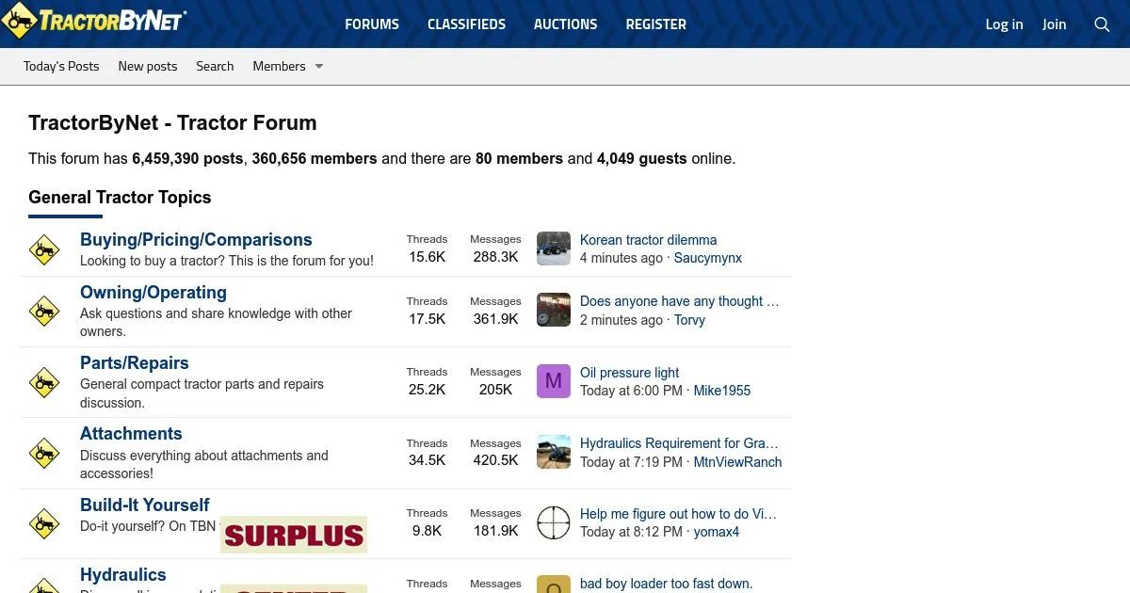This screenshot has height=593, width=1130.
Task: Open thread Help me figure out how
Action: [x=678, y=514]
